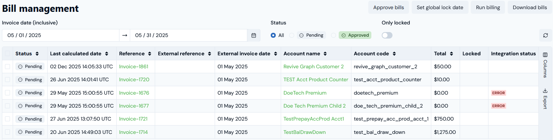Click 02 Dec 2025 14:05:33 UTC cell
The width and height of the screenshot is (553, 140).
point(82,67)
